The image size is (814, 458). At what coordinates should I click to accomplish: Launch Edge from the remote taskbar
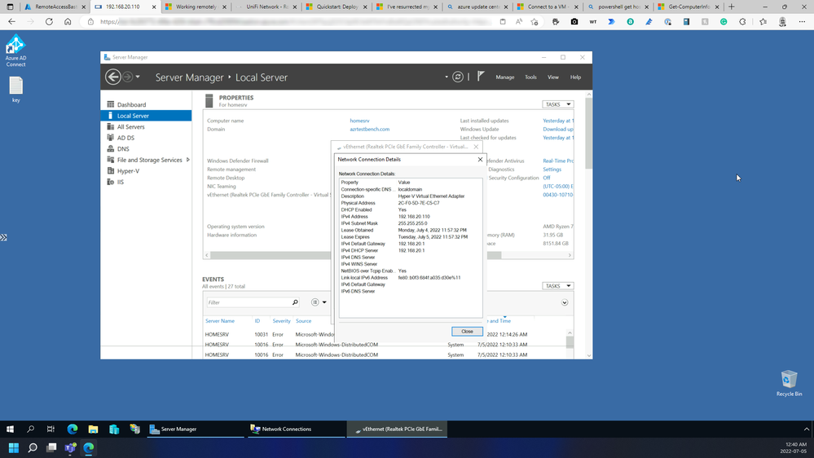(73, 429)
